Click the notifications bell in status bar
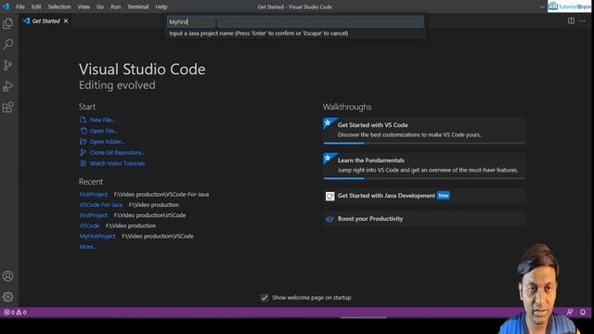The width and height of the screenshot is (594, 334). coord(583,313)
